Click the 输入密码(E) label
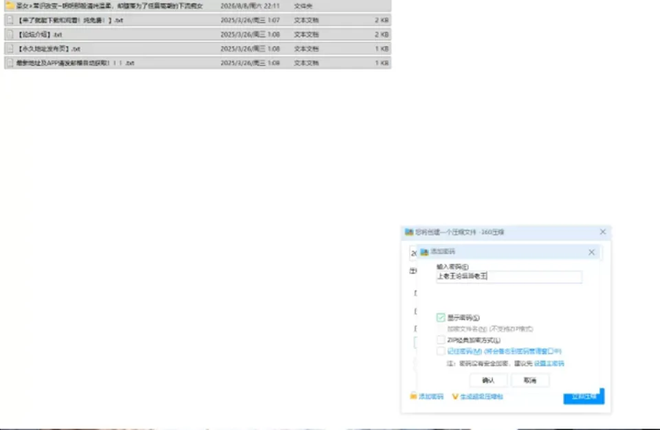This screenshot has width=660, height=430. (452, 267)
